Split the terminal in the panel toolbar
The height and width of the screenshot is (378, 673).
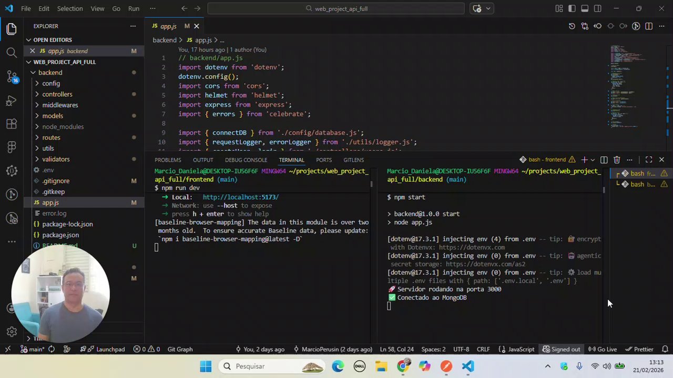(604, 160)
